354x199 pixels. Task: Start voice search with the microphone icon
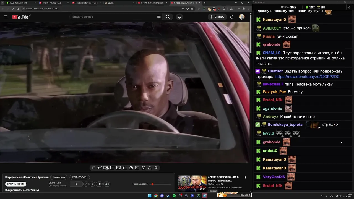[179, 17]
